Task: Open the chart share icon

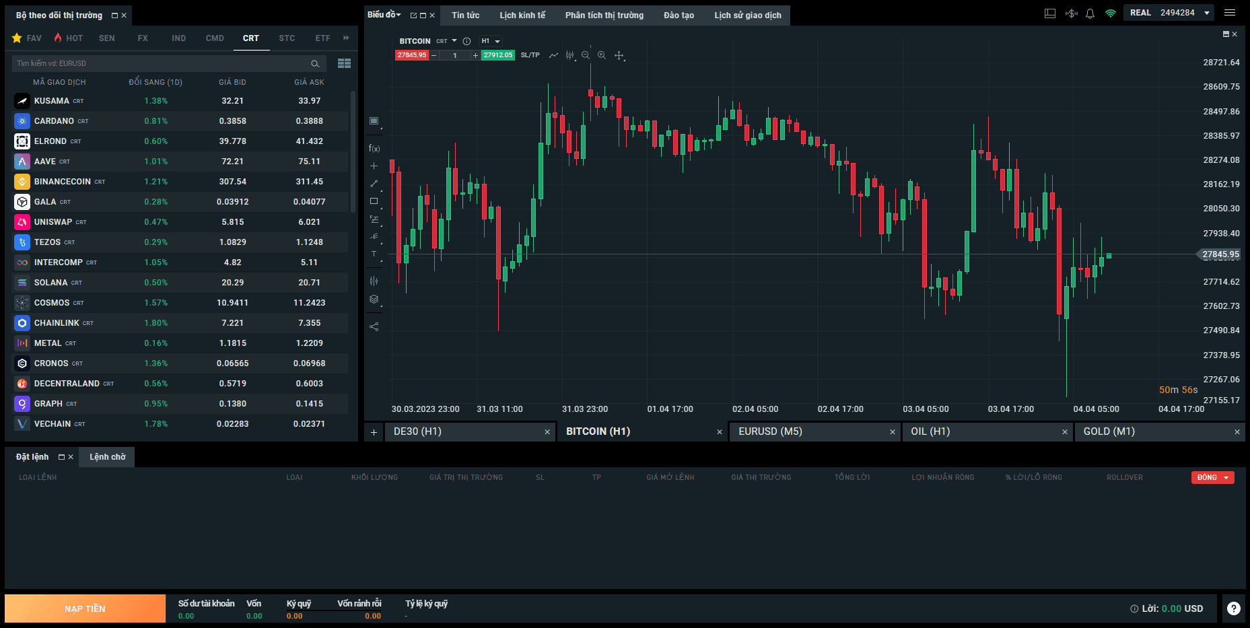Action: (374, 326)
